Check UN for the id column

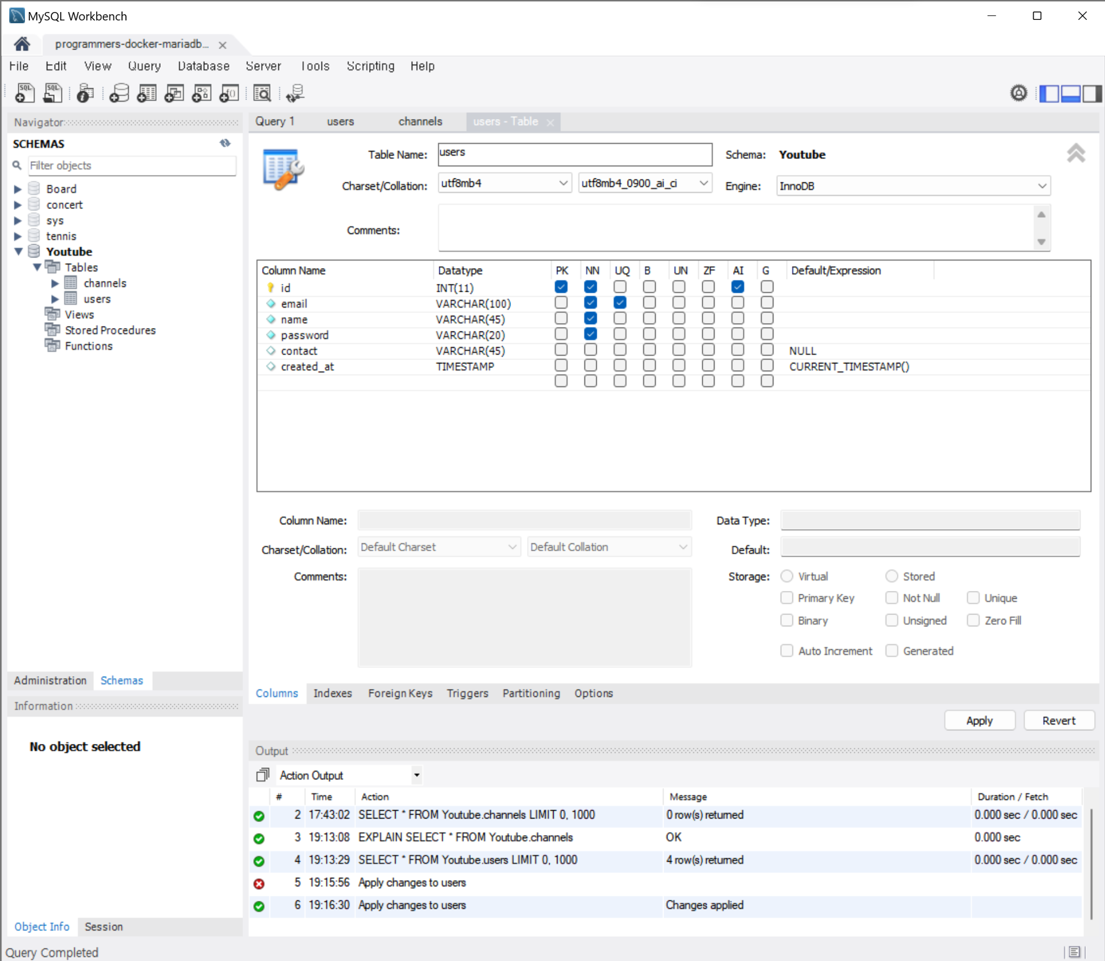tap(679, 287)
